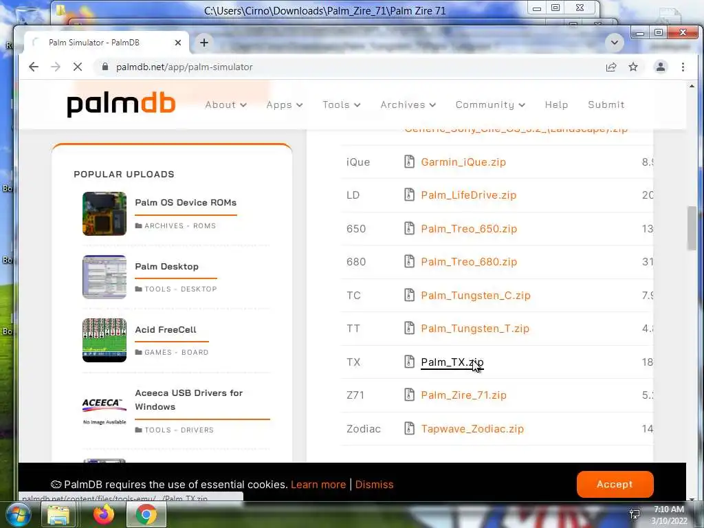Click the zip file icon beside Palm_Zire_71.zip

[409, 395]
